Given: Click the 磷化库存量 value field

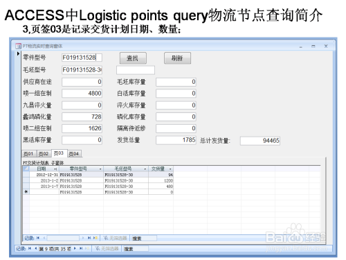Looking at the screenshot, I should (176, 116).
